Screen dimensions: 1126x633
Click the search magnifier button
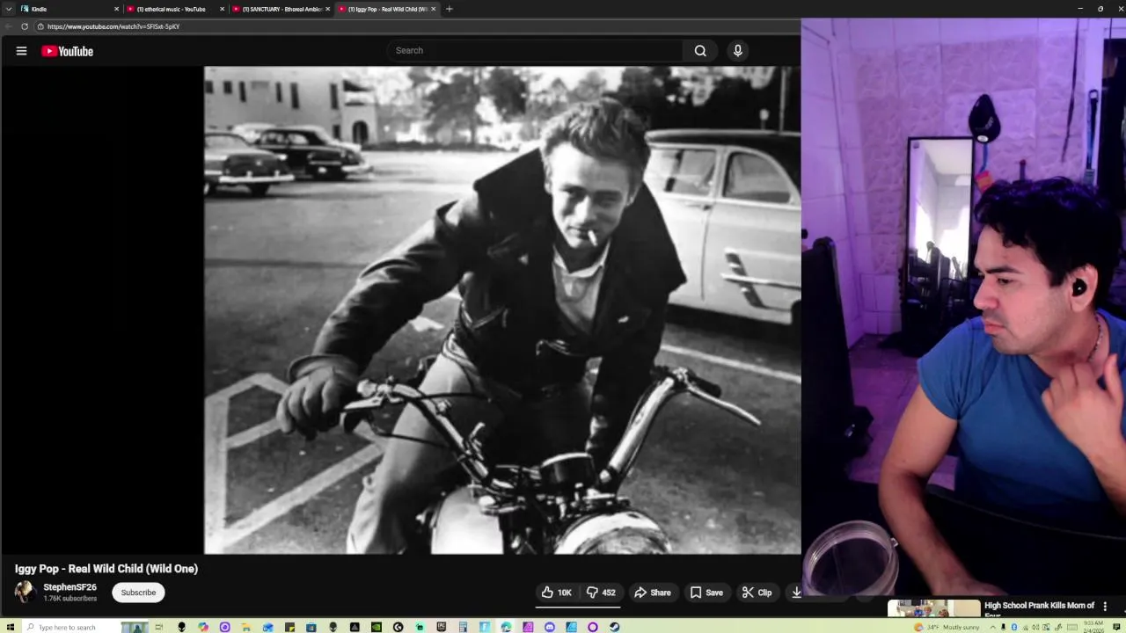tap(700, 51)
